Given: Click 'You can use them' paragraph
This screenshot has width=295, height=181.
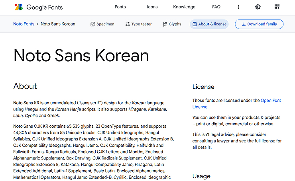Looking at the screenshot, I should 236,121.
